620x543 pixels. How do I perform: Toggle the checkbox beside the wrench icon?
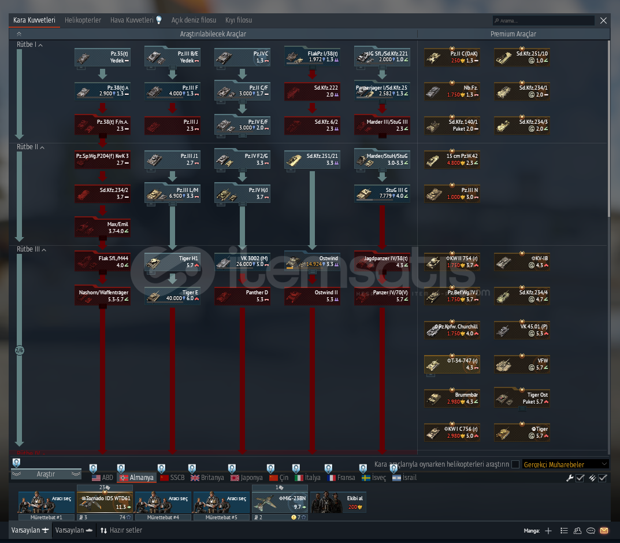tap(580, 478)
